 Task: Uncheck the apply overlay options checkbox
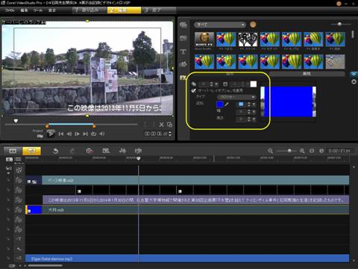pos(193,90)
